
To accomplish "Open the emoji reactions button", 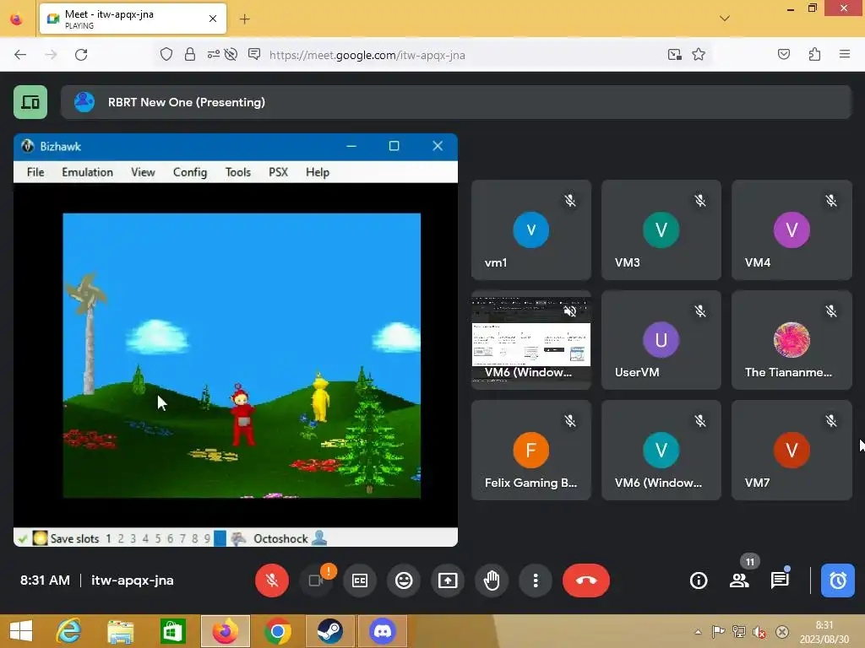I will [x=404, y=580].
